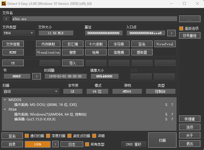Click the arrow button beside section count 000f
204x150 pixels.
tap(36, 76)
